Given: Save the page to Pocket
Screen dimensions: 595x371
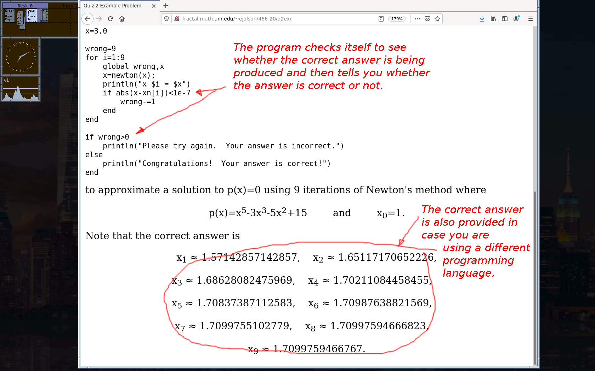Looking at the screenshot, I should coord(427,19).
